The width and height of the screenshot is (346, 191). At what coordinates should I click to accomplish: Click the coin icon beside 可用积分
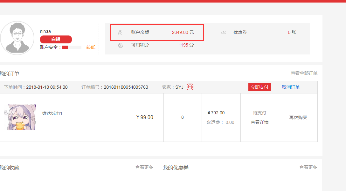(x=121, y=45)
